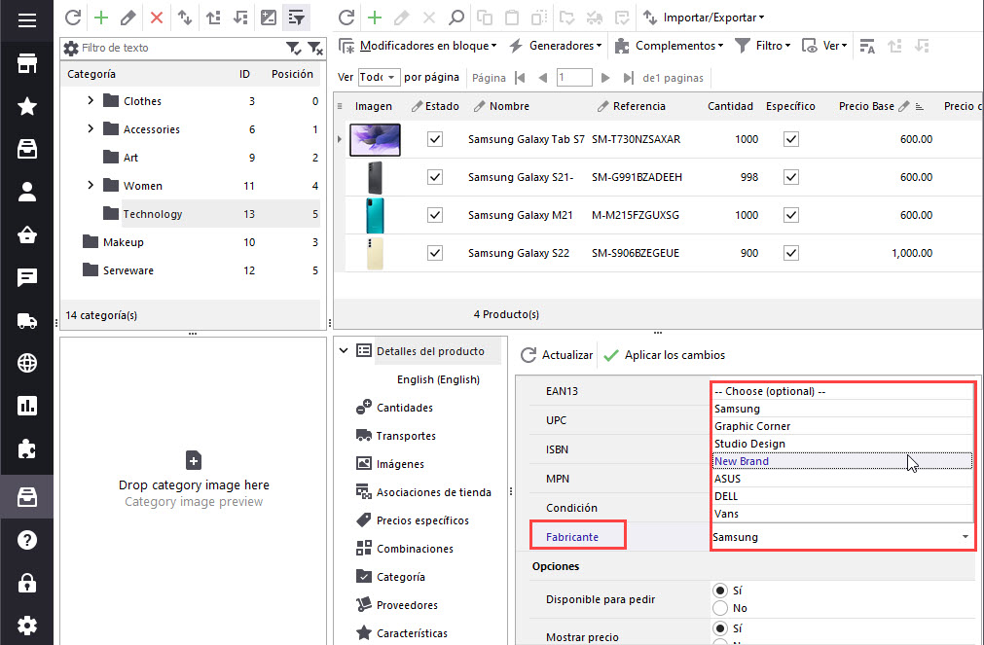
Task: Click the page number input field
Action: click(574, 78)
